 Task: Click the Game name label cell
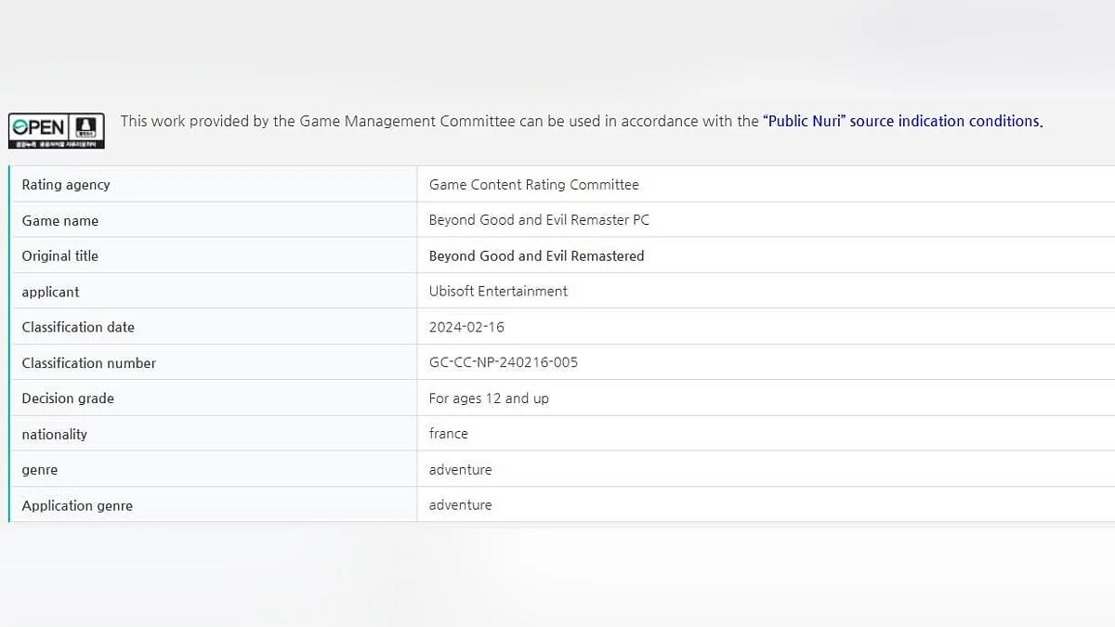(x=60, y=221)
